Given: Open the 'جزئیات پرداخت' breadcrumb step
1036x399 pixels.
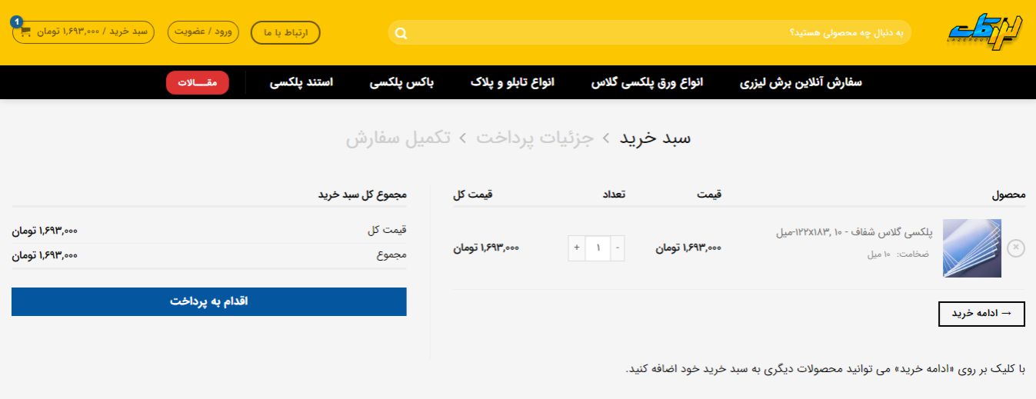Looking at the screenshot, I should (535, 138).
